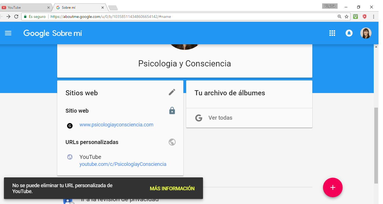Close the Sobre mí browser tab

(103, 8)
